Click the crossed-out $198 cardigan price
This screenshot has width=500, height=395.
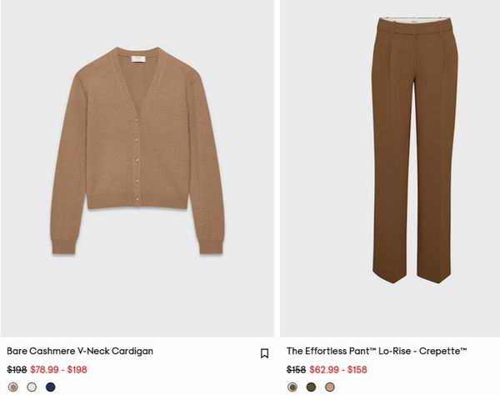click(x=17, y=370)
